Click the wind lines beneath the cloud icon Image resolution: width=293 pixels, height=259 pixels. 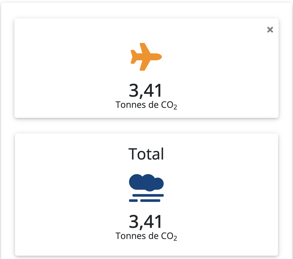tap(148, 195)
